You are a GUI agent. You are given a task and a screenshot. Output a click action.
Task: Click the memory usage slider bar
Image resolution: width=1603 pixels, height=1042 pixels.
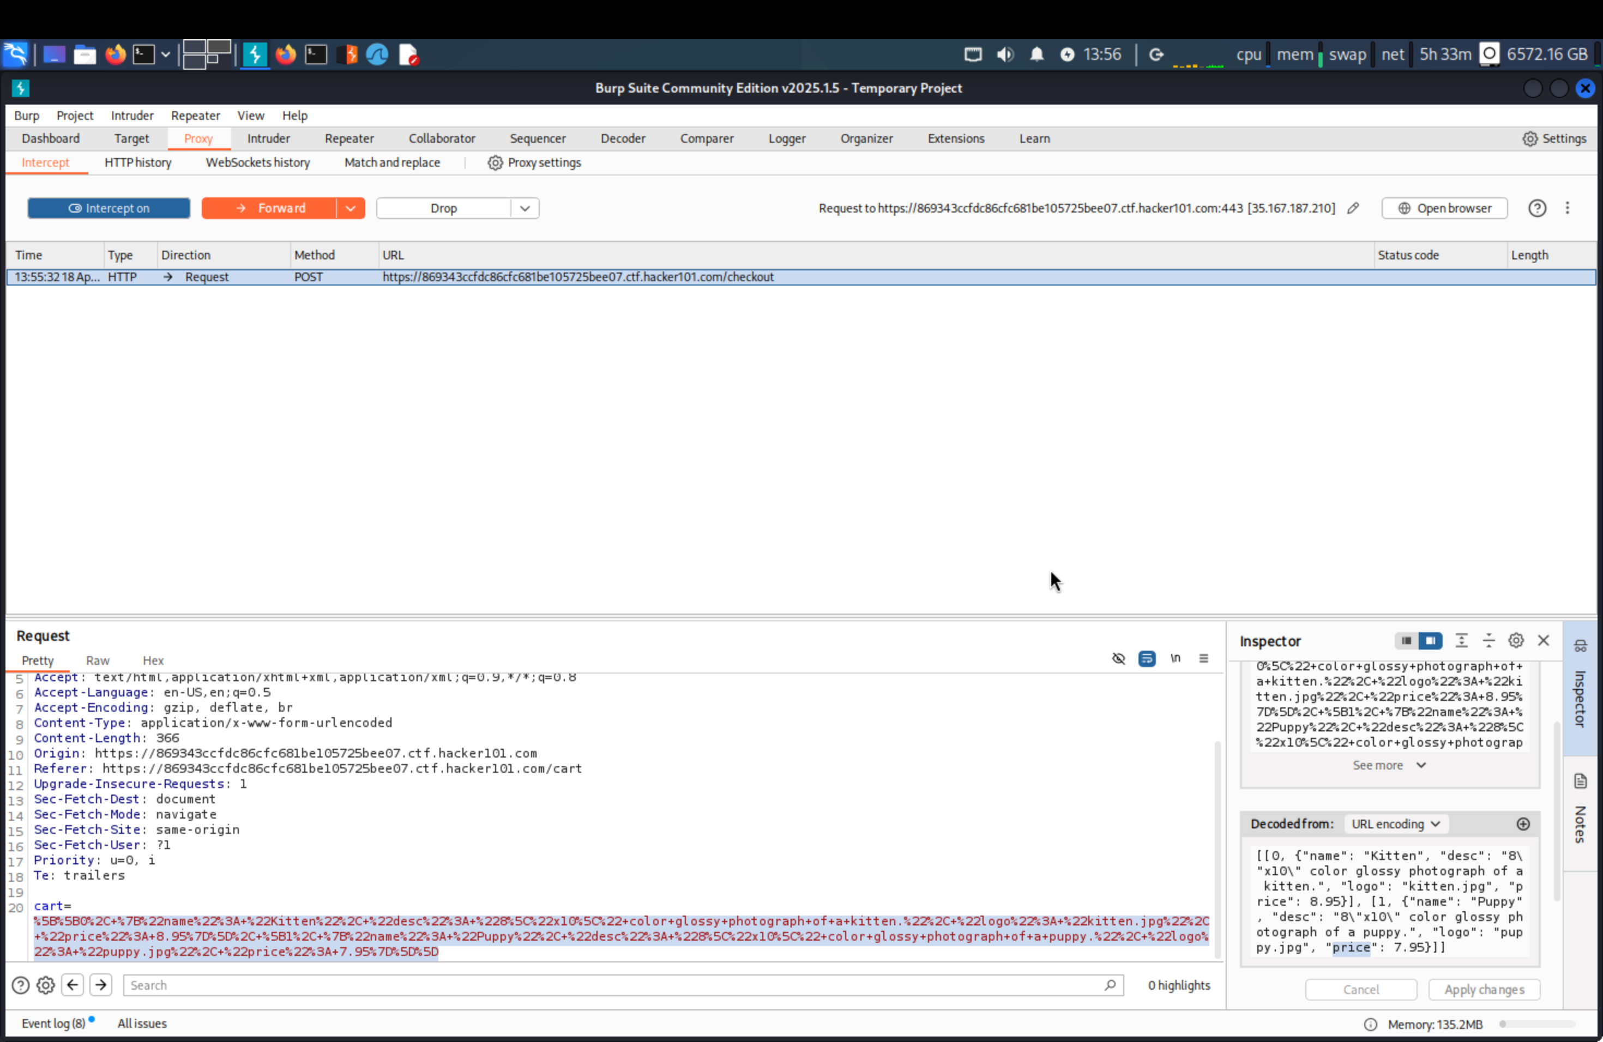point(1538,1024)
